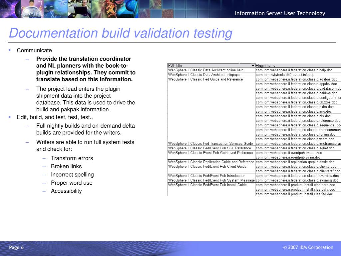Select plugin cell 'com.ibm.websphere.ii.eventpub.vsam.doc'

coord(298,157)
